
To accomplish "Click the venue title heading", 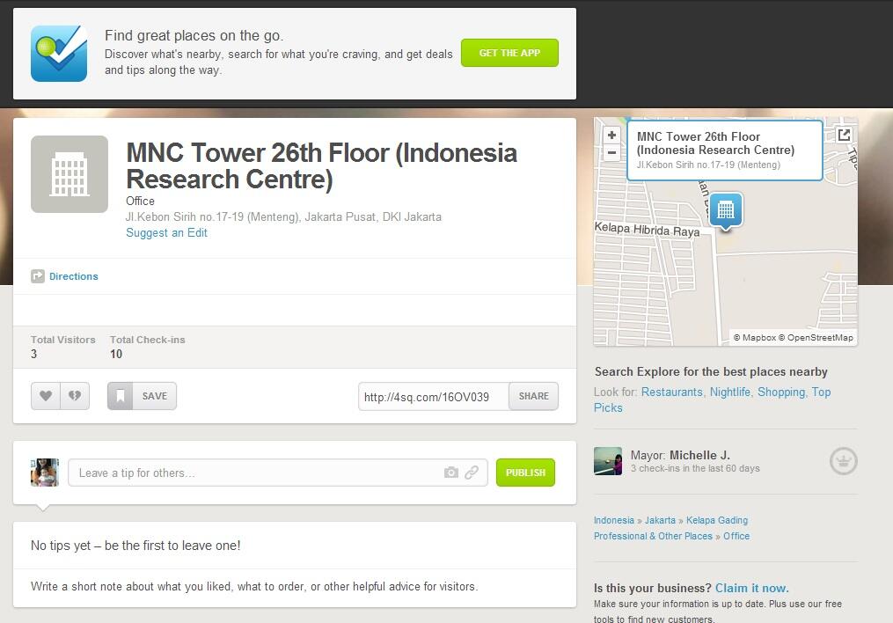I will point(322,165).
